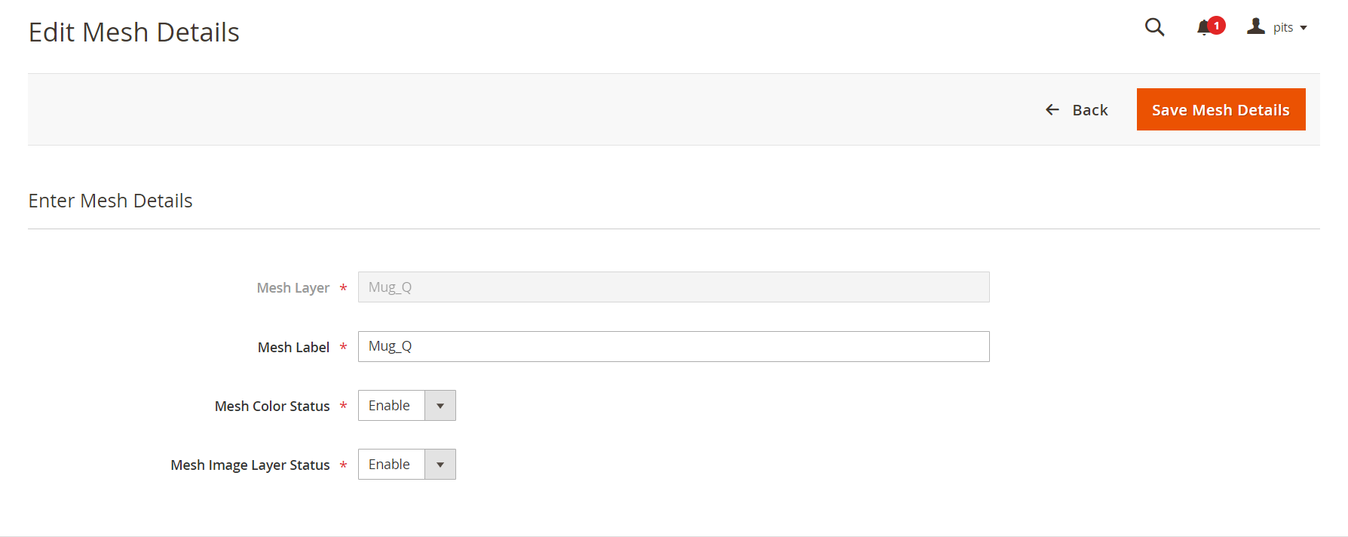Expand the caret next to pits
Viewport: 1348px width, 537px height.
pyautogui.click(x=1304, y=28)
